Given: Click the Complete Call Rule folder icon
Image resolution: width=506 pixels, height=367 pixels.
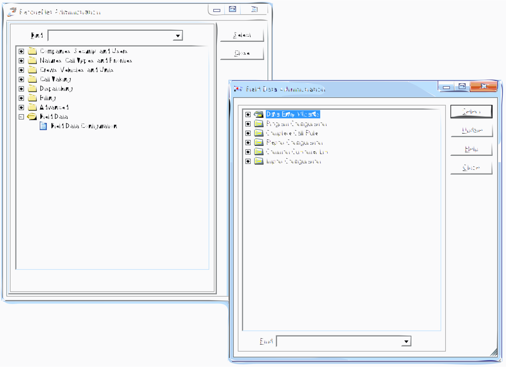Looking at the screenshot, I should coord(259,133).
